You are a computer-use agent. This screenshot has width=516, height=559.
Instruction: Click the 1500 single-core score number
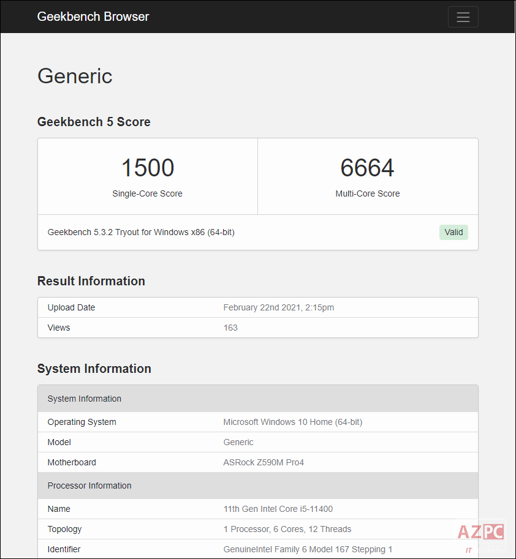(147, 168)
